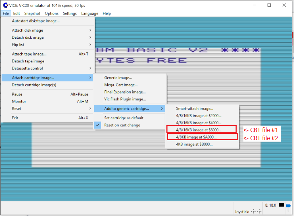Select 4KB image at $B000

(x=202, y=144)
